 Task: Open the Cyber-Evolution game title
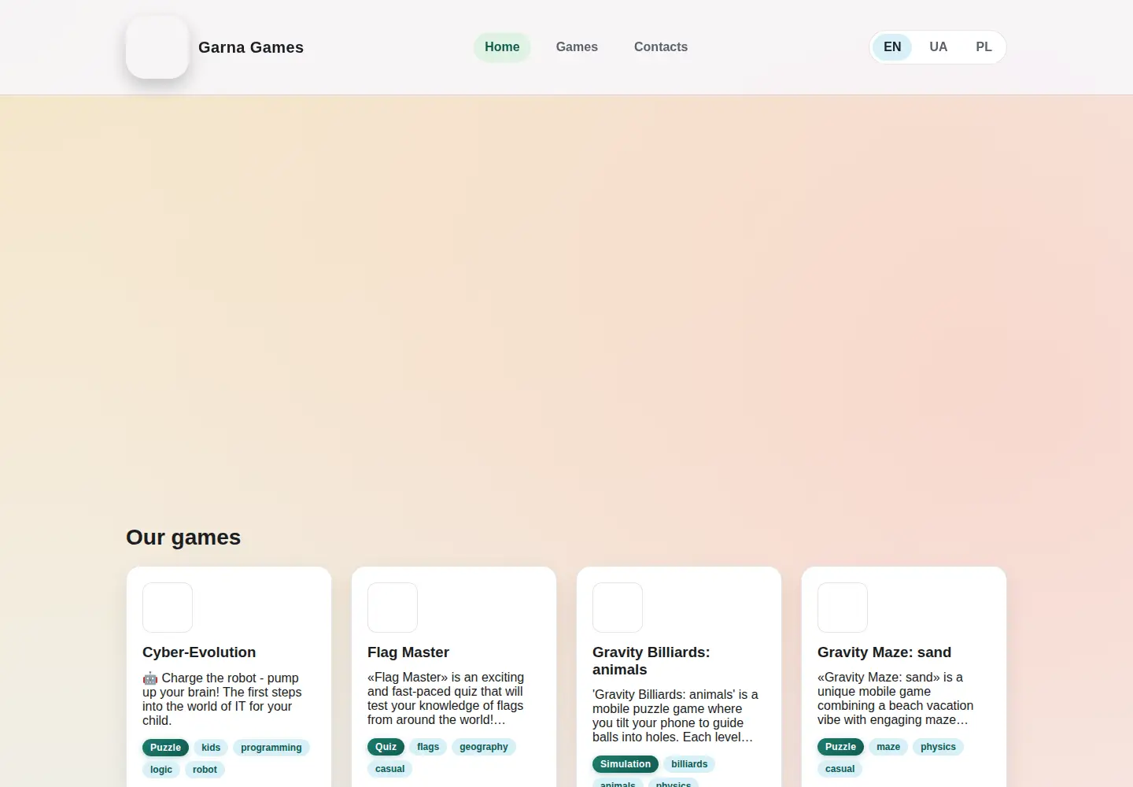[x=199, y=652]
